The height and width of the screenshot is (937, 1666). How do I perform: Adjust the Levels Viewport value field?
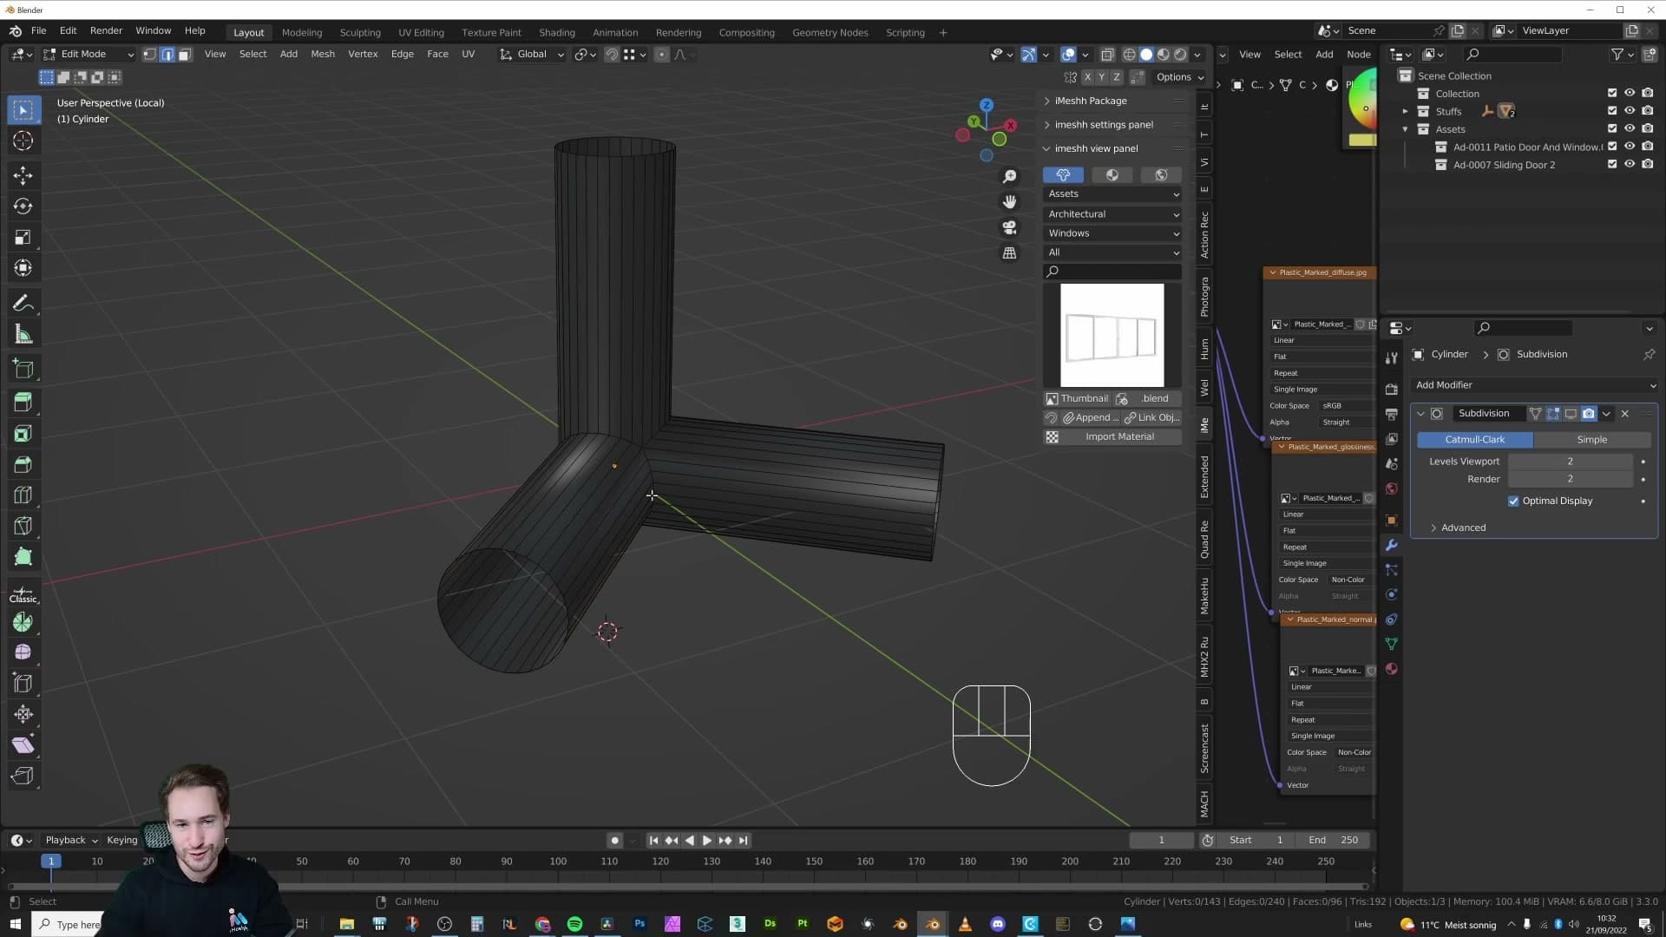point(1570,462)
